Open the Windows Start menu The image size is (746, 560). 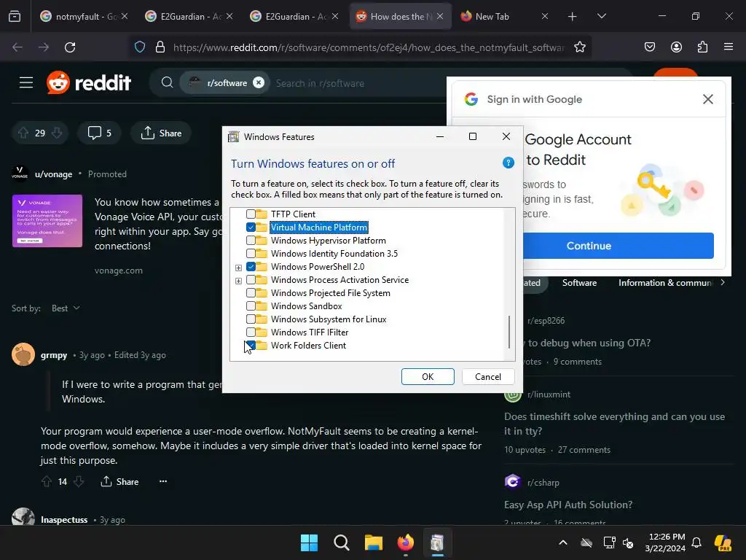click(x=309, y=542)
